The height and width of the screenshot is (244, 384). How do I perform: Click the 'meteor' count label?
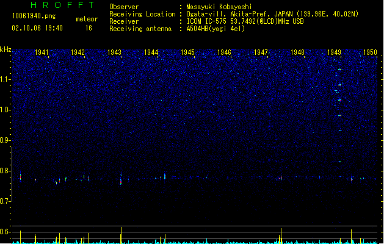pyautogui.click(x=87, y=19)
